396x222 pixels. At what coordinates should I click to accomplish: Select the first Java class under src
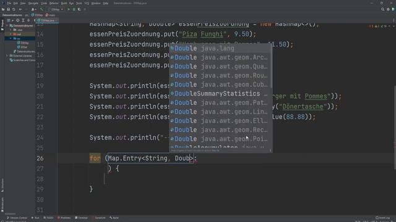[x=23, y=43]
